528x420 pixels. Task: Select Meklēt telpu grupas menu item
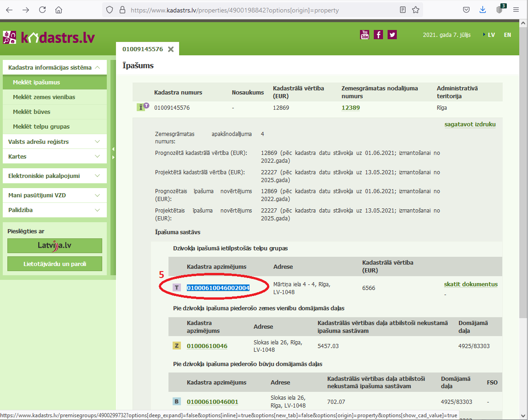click(x=41, y=126)
